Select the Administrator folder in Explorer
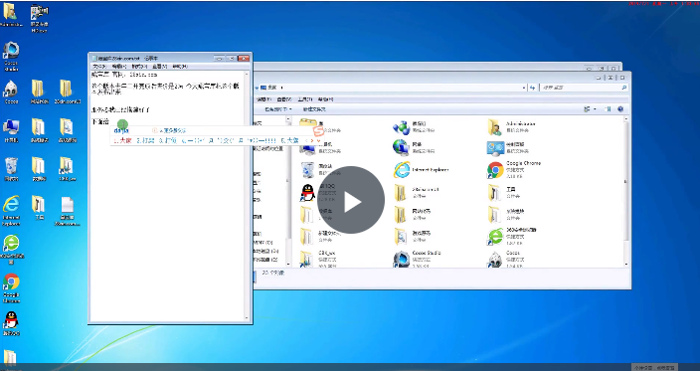The image size is (700, 371). (x=511, y=126)
